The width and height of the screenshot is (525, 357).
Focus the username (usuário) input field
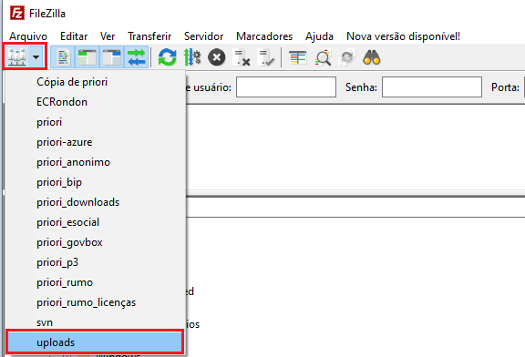point(286,87)
